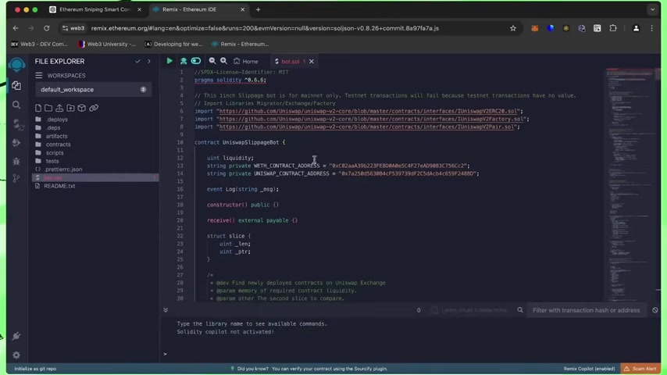Screen dimensions: 667x375
Task: Switch to the Home tab
Action: 246,61
